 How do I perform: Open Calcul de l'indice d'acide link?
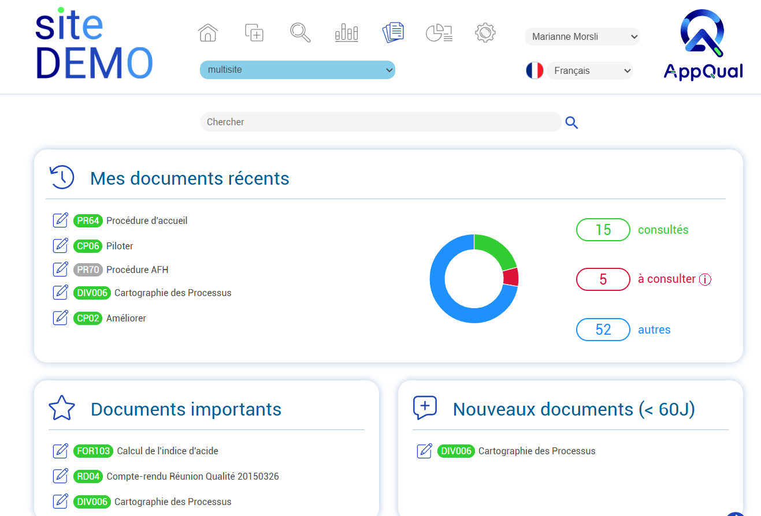(x=168, y=451)
